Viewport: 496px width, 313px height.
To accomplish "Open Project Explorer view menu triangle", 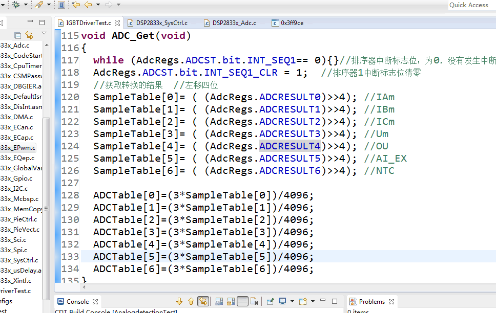I will click(44, 33).
